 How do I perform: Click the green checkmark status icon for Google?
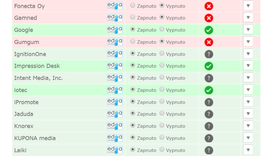tap(209, 30)
